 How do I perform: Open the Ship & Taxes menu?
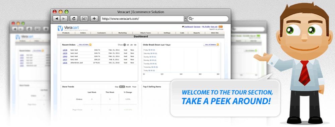[x=145, y=33]
